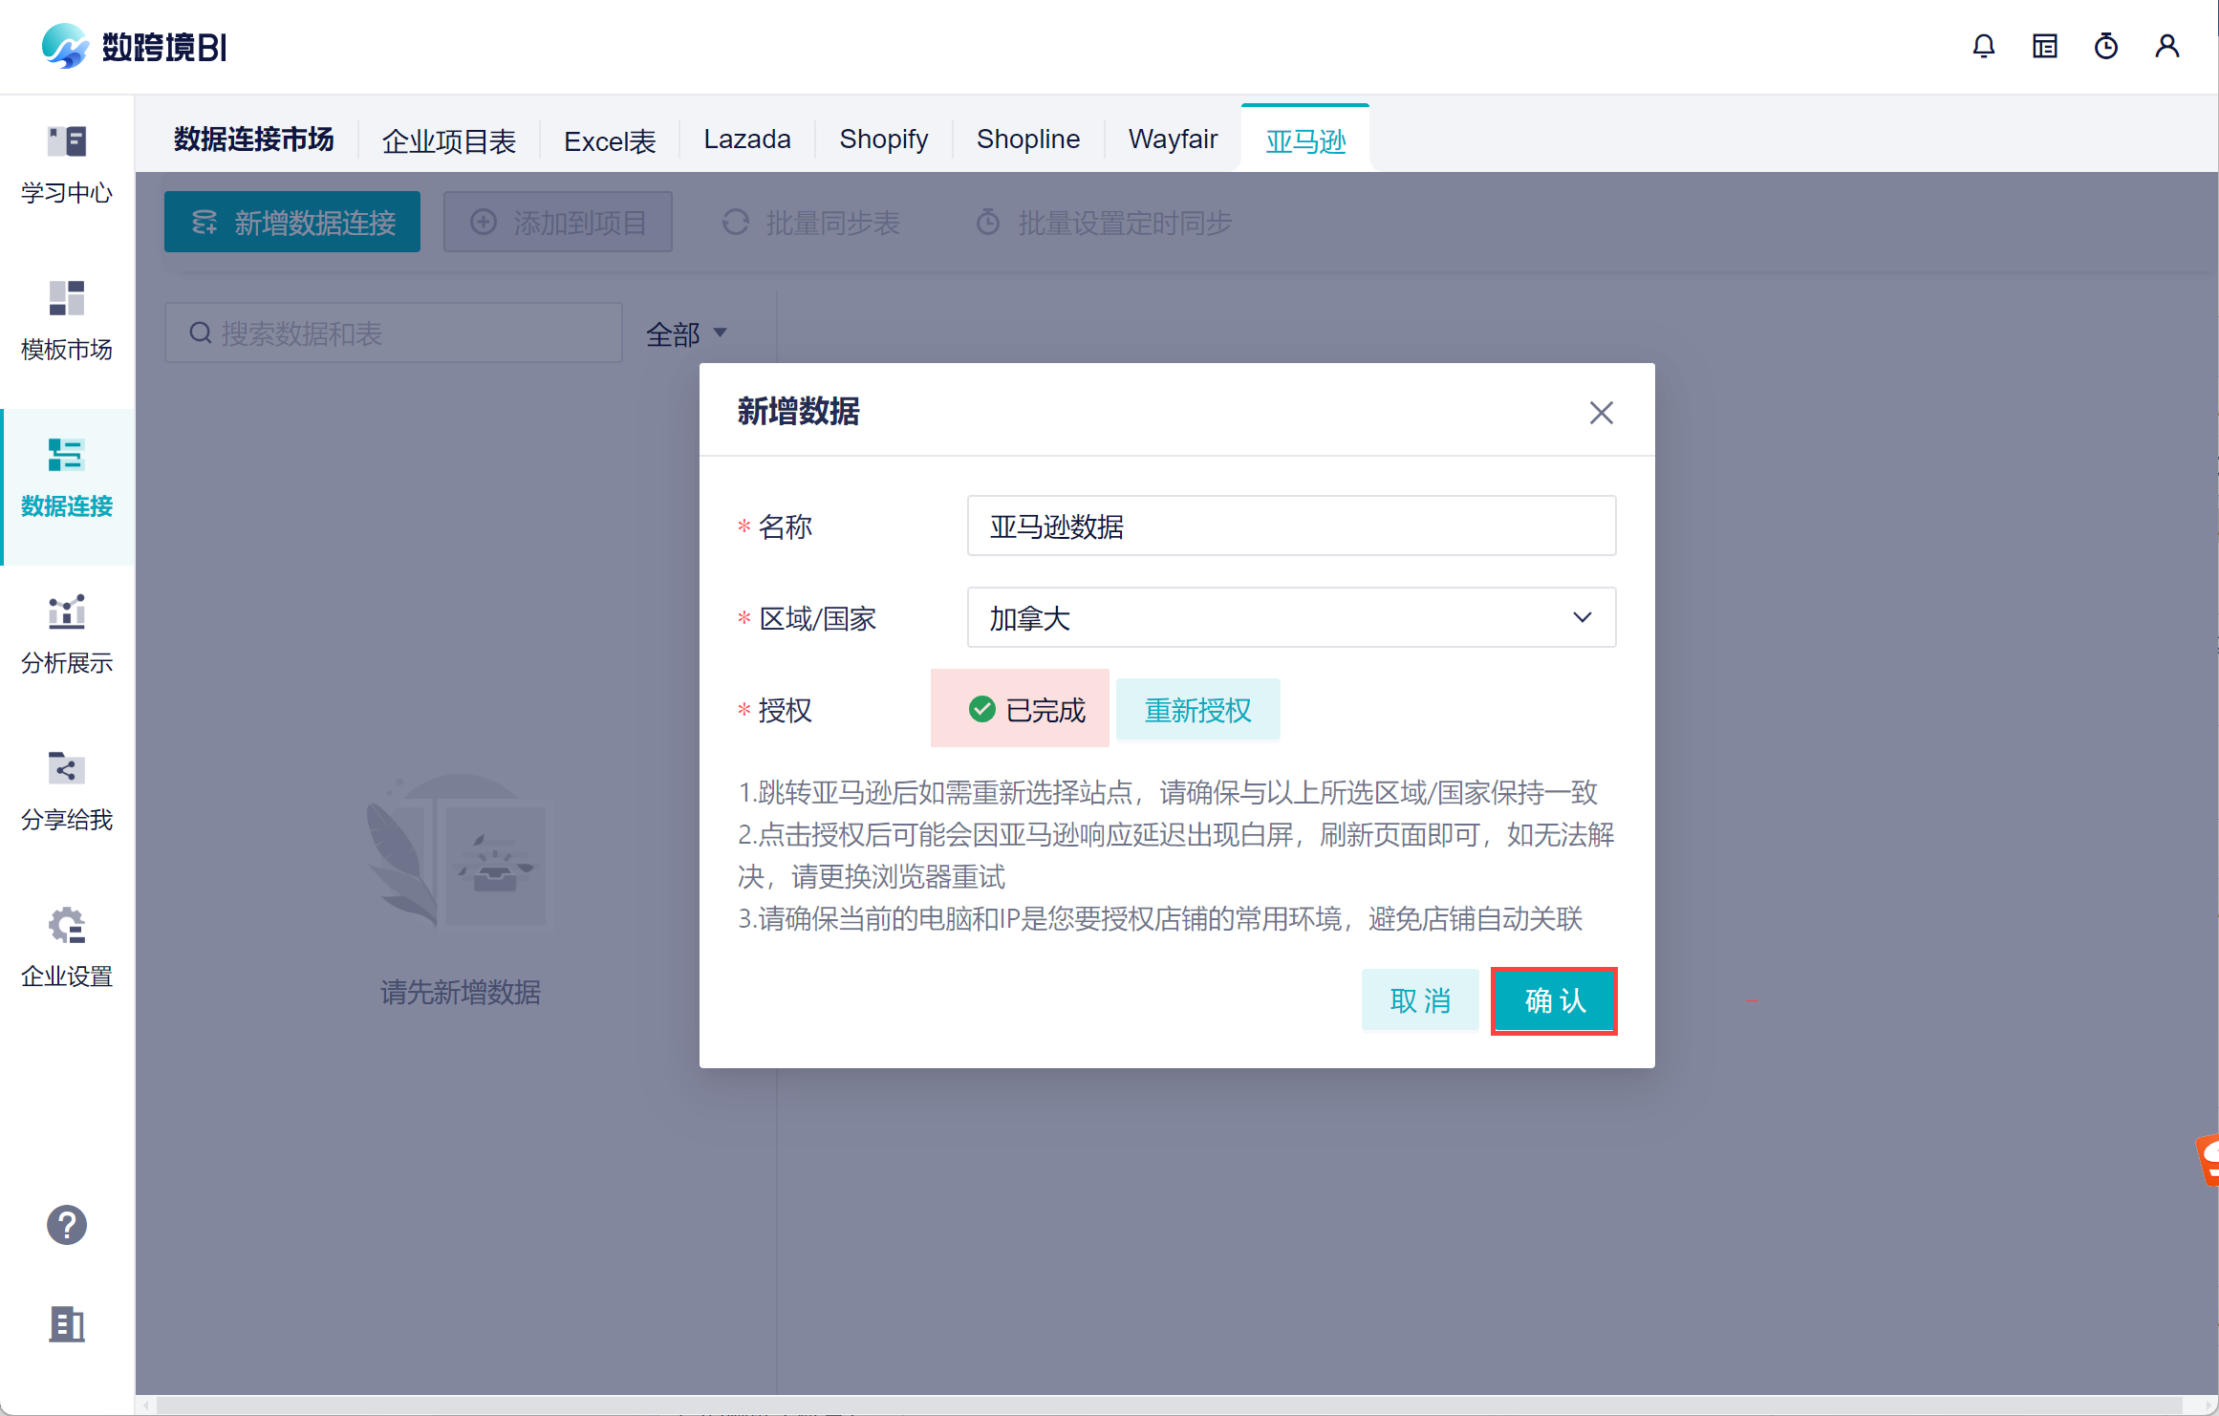Image resolution: width=2219 pixels, height=1416 pixels.
Task: Go to 学习中心 in the sidebar
Action: click(67, 164)
